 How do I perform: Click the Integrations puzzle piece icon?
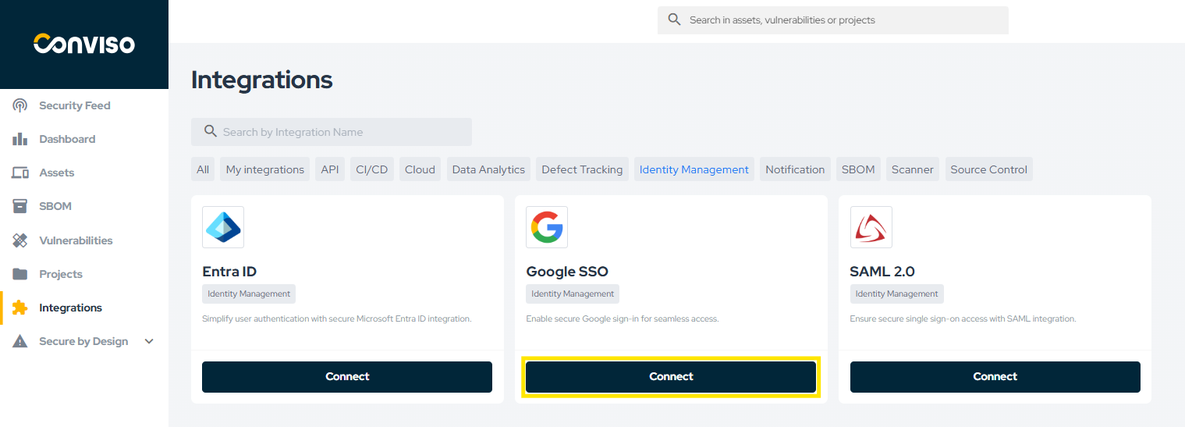tap(20, 308)
